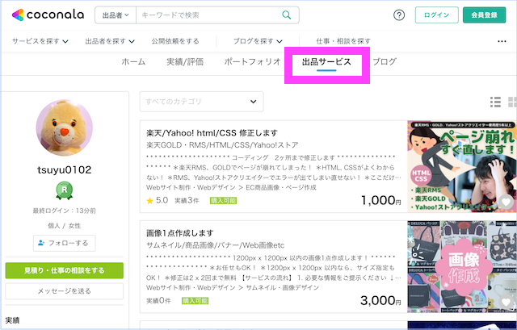
Task: Click the キーワードで検索 input field
Action: click(x=208, y=15)
